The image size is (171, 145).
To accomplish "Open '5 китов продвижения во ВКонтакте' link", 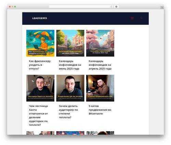I will (100, 110).
